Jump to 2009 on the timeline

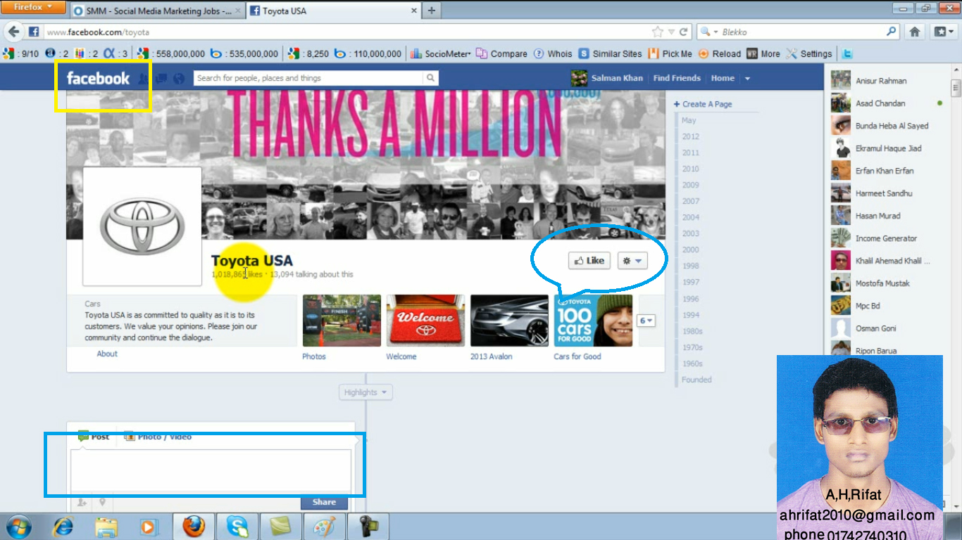point(691,185)
